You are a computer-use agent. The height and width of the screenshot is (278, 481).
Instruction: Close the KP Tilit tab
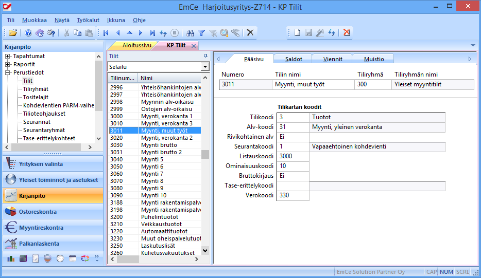pyautogui.click(x=194, y=46)
